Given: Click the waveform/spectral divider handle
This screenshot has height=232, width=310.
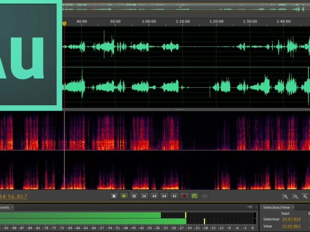Looking at the screenshot, I should 179,110.
